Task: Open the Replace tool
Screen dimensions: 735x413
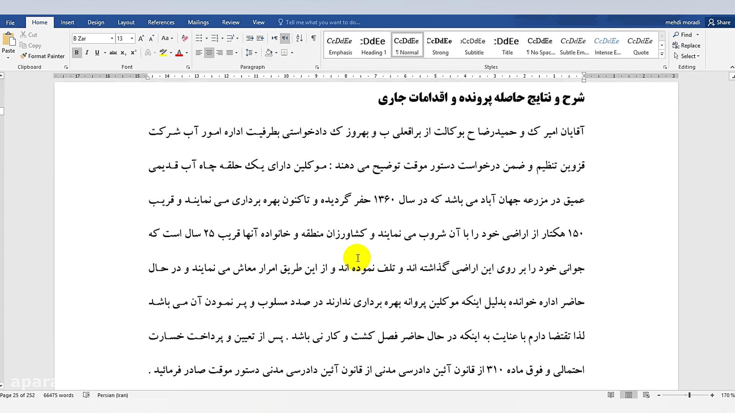Action: coord(686,45)
